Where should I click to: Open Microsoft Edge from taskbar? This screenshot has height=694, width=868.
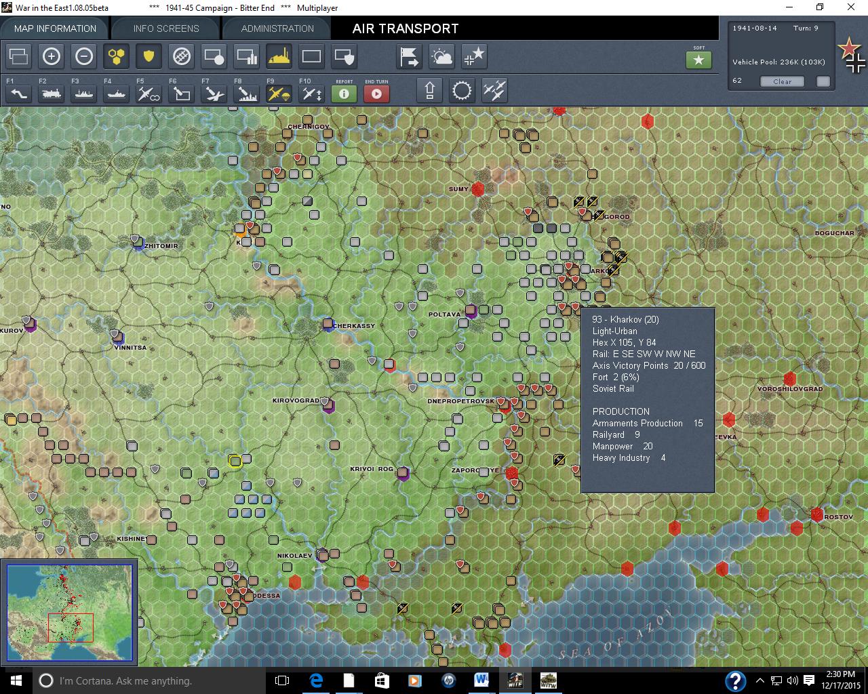point(316,680)
